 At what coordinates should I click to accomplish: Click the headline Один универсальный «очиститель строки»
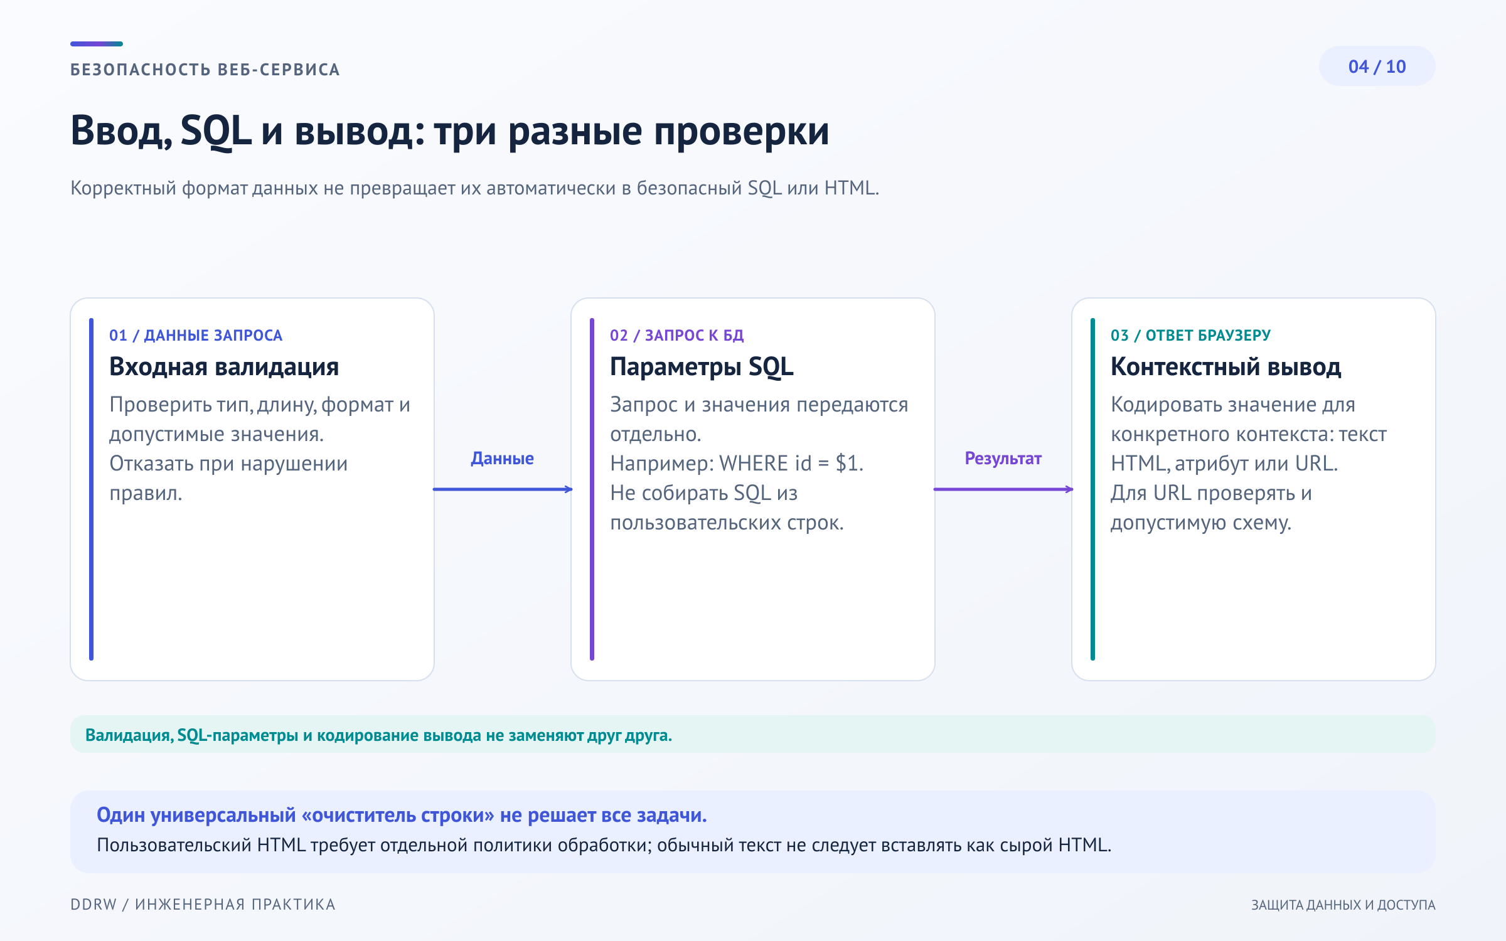tap(402, 815)
